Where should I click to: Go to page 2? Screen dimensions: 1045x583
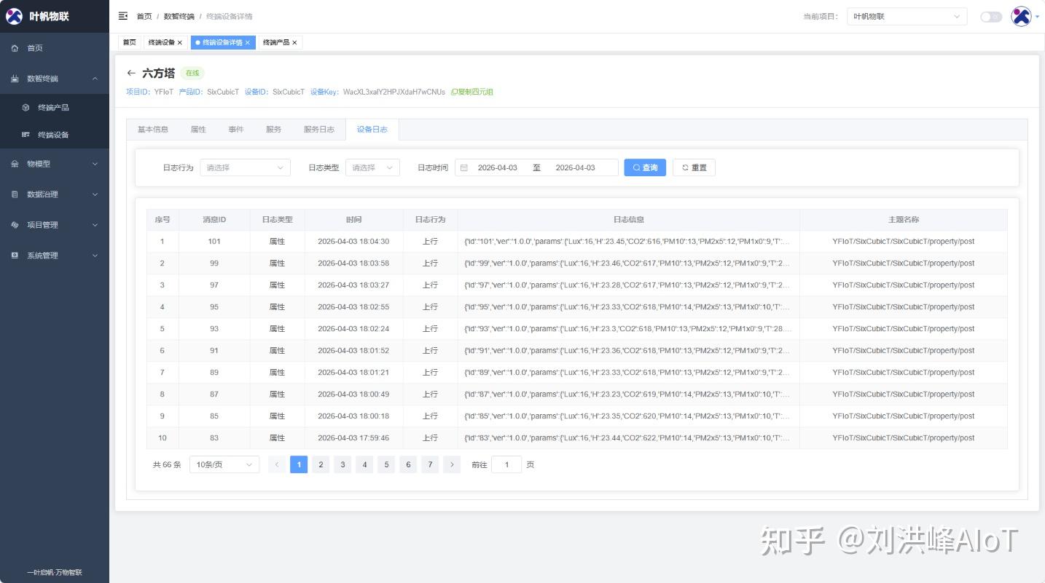(321, 464)
